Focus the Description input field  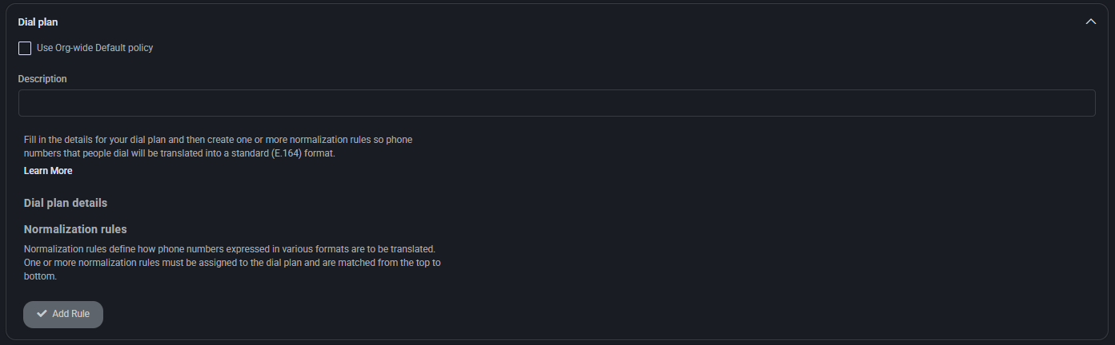(556, 103)
